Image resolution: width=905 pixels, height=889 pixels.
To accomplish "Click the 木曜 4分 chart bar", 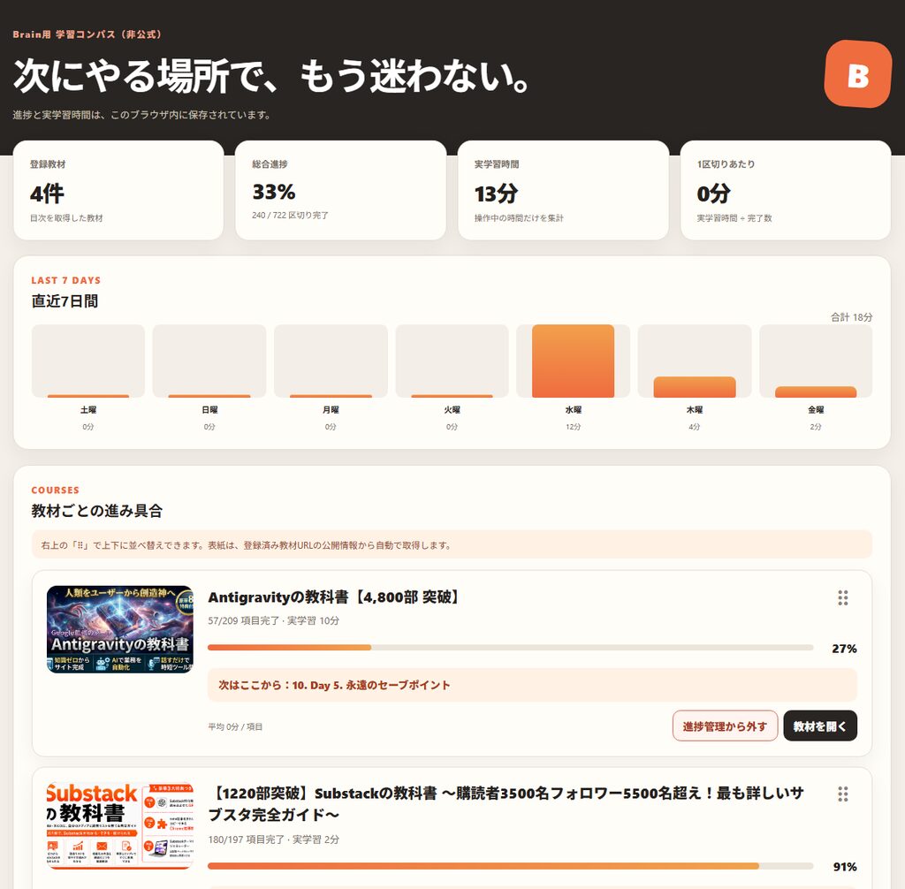I will tap(695, 387).
